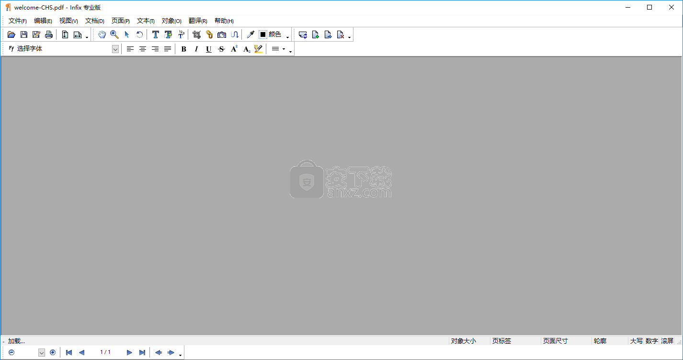Toggle Strikethrough formatting
683x360 pixels.
(221, 49)
